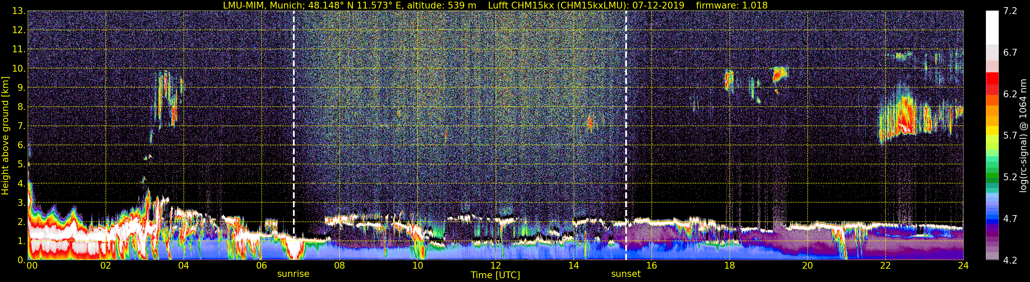Click the colorbar tick value 6.7
This screenshot has height=282, width=1030.
(x=1010, y=53)
